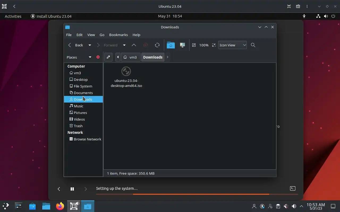
Task: Pause the installer slideshow
Action: click(72, 189)
